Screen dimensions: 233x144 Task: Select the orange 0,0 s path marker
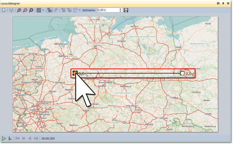coord(75,73)
